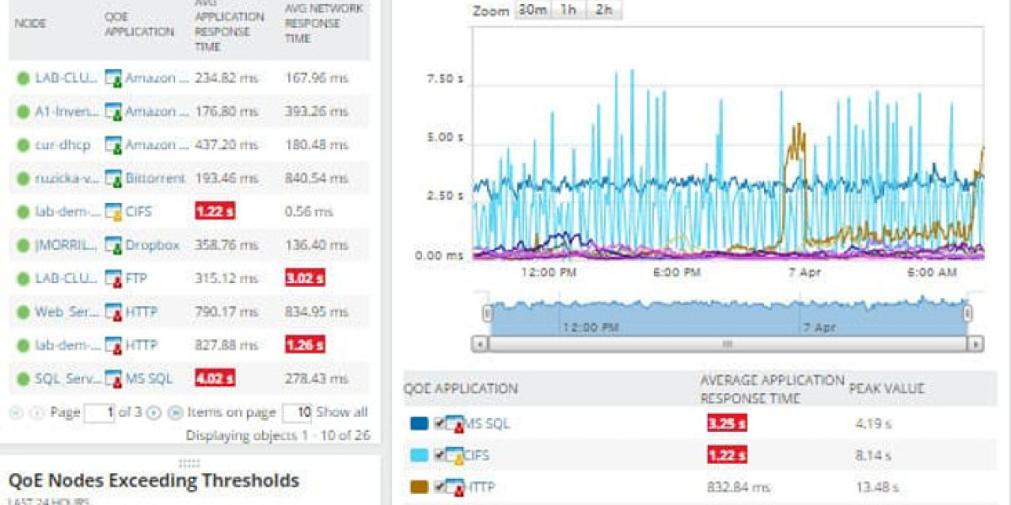This screenshot has height=505, width=1011.
Task: Click the MS SQL application icon in node table
Action: (x=113, y=379)
